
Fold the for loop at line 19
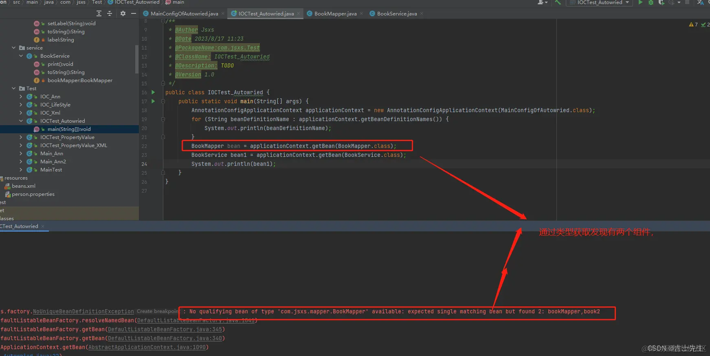click(x=163, y=119)
